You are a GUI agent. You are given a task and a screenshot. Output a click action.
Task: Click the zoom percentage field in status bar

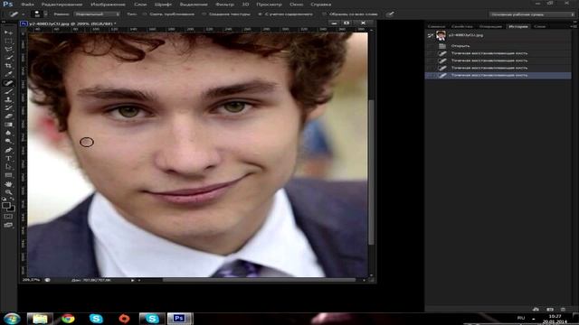[32, 280]
